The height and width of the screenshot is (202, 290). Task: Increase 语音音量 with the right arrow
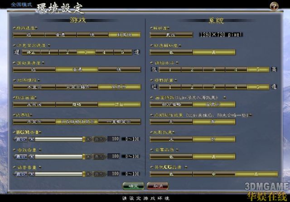pyautogui.click(x=89, y=174)
